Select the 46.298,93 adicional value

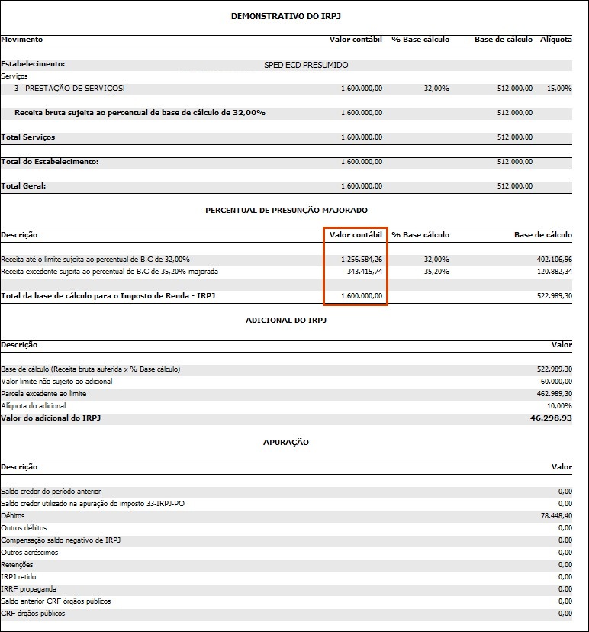(551, 418)
